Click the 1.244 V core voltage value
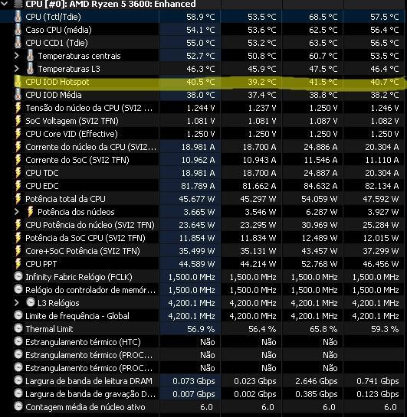 pyautogui.click(x=201, y=108)
